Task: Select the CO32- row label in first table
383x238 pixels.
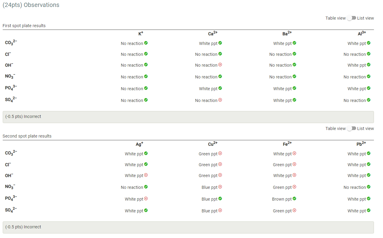Action: pos(10,43)
